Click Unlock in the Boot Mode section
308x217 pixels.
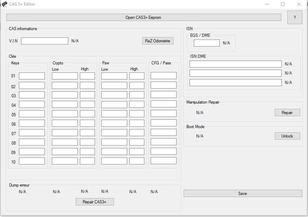(x=287, y=136)
